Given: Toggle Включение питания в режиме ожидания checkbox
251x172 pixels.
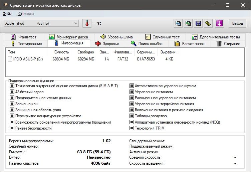Looking at the screenshot, I should 132,110.
